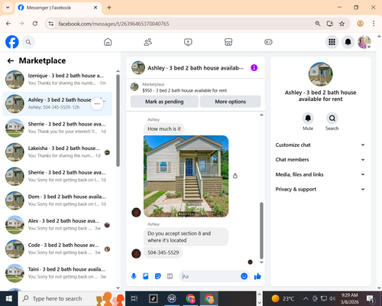The width and height of the screenshot is (382, 306).
Task: Go back using the browser back arrow
Action: 8,24
